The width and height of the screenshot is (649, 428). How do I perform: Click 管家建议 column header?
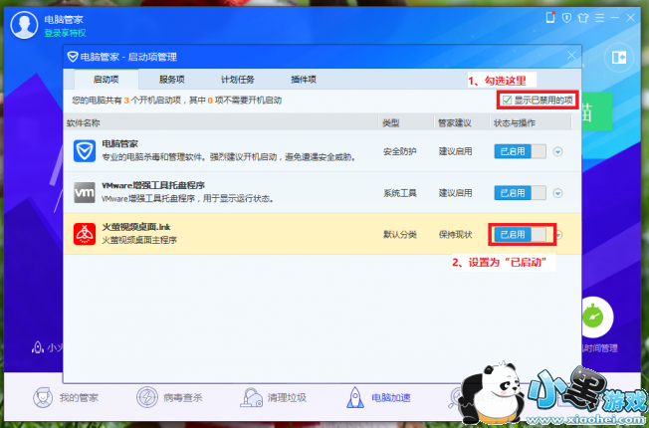coord(455,123)
